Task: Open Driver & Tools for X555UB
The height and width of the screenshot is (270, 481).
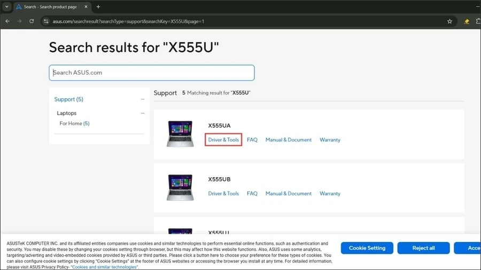Action: click(x=223, y=194)
